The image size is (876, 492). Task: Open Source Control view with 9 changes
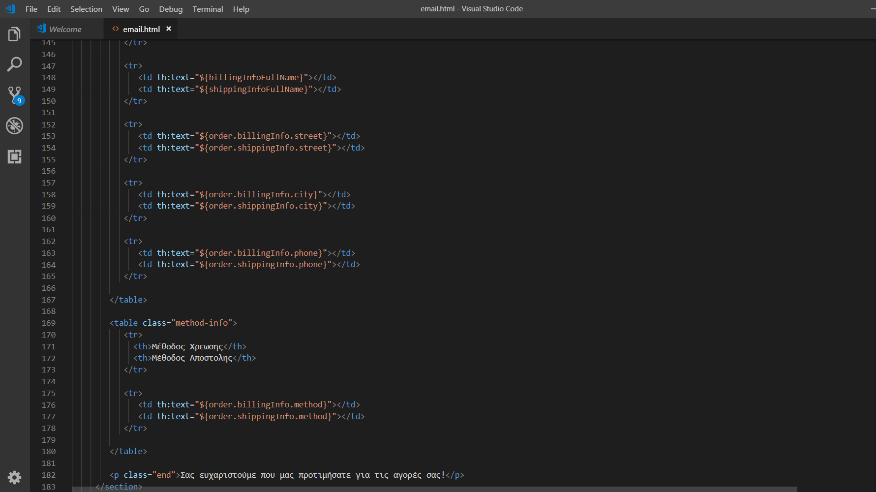[15, 95]
